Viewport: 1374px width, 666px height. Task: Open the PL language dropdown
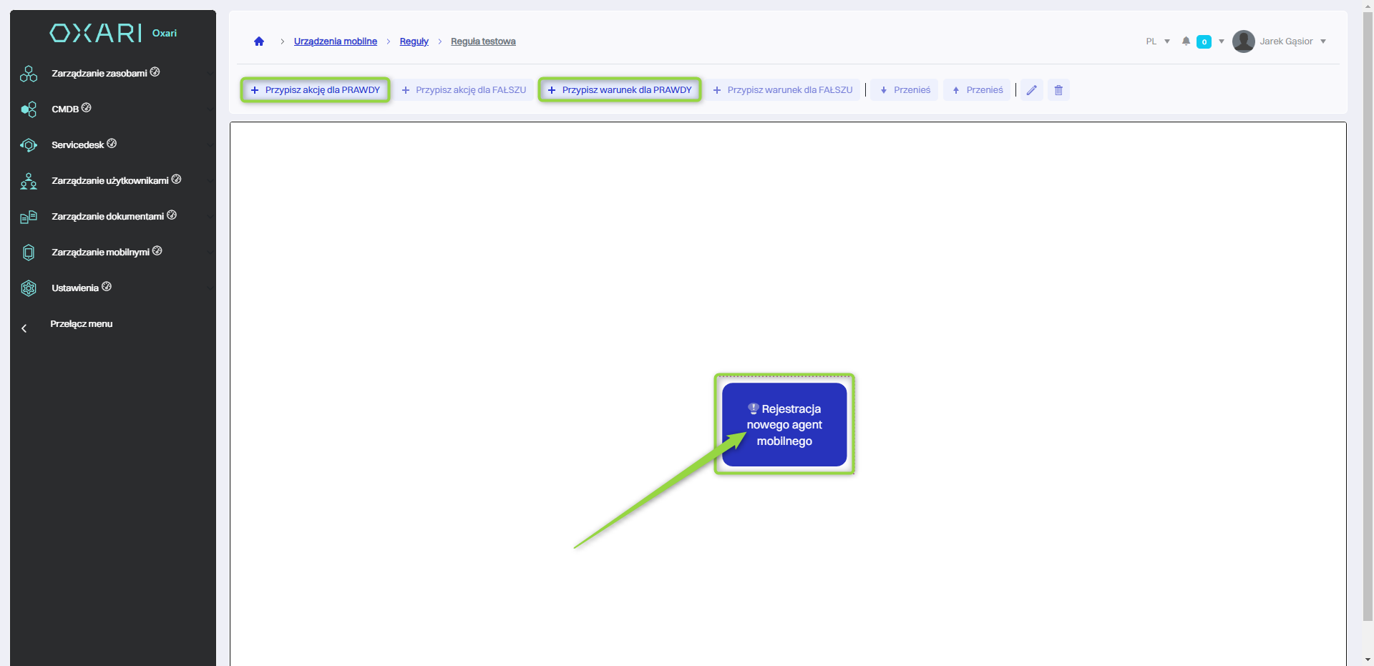[x=1157, y=41]
